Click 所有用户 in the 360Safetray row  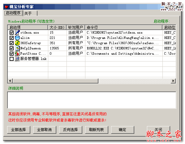75,43
